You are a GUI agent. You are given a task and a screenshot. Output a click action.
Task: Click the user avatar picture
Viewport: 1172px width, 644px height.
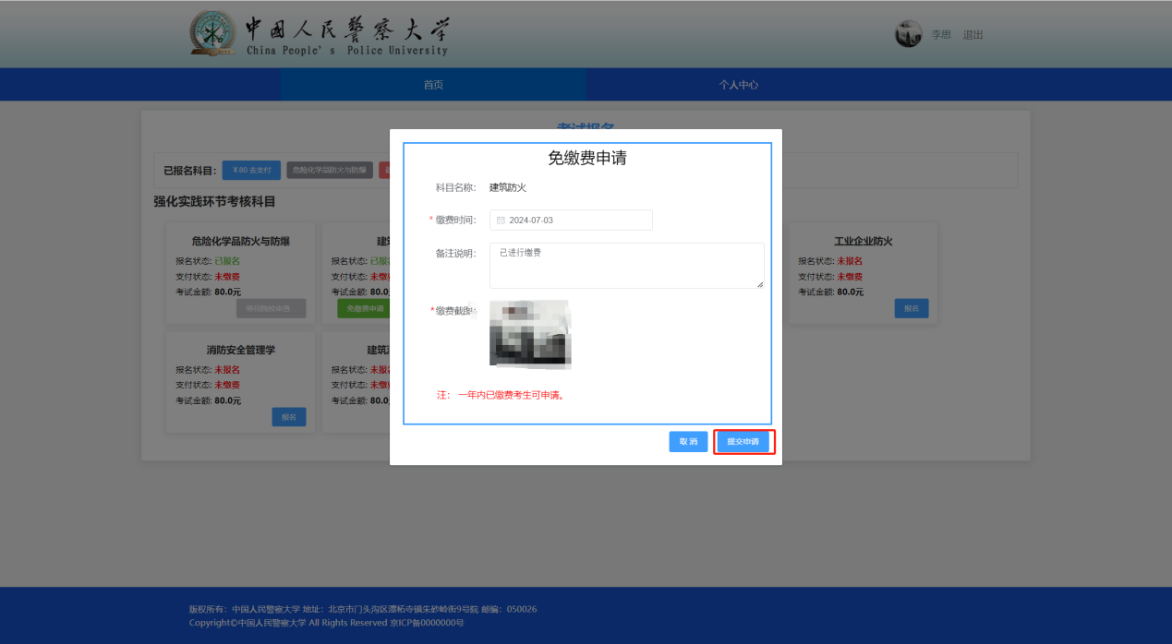[x=908, y=35]
